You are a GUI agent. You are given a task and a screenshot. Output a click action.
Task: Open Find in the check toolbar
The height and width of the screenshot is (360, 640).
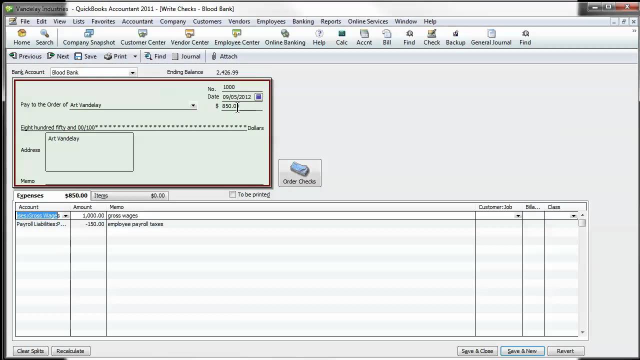click(155, 56)
